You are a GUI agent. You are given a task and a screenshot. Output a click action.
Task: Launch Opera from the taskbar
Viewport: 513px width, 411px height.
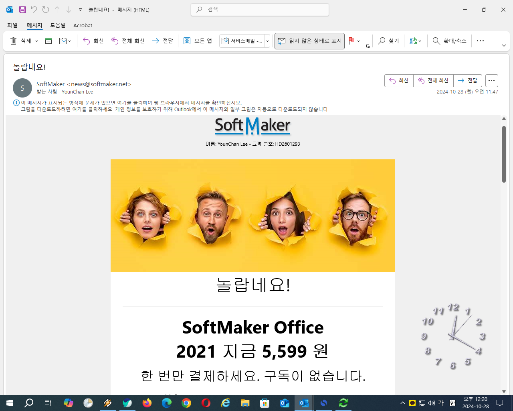click(206, 403)
